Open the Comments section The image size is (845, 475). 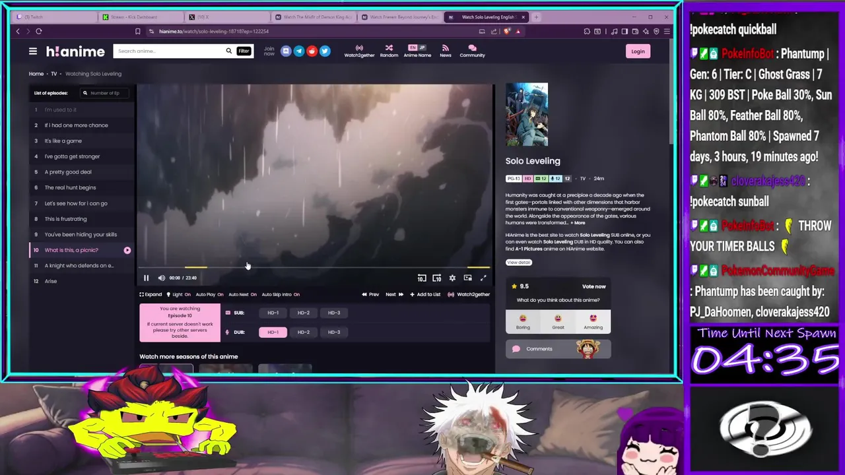coord(558,349)
